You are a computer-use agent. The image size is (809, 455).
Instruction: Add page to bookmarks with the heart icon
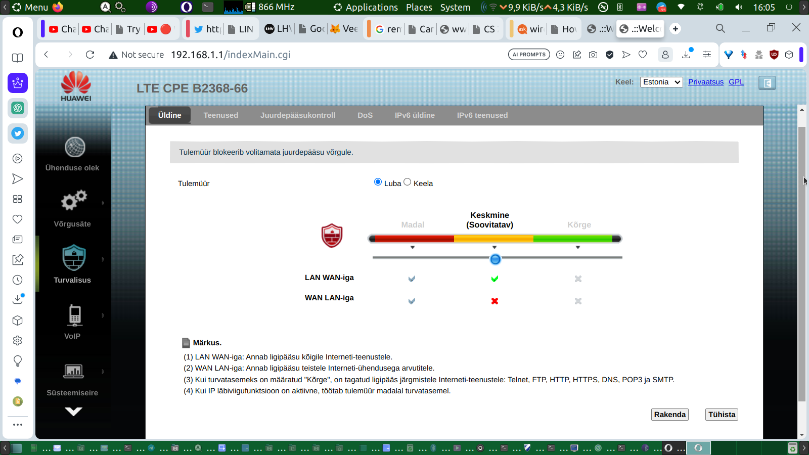(x=643, y=55)
